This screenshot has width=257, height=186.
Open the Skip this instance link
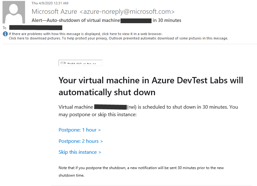click(x=80, y=152)
